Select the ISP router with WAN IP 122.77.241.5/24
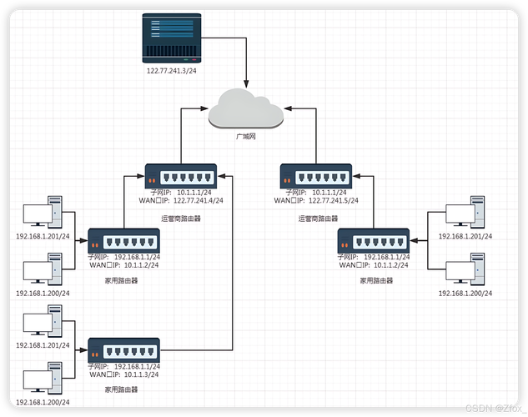The width and height of the screenshot is (528, 417). 315,176
